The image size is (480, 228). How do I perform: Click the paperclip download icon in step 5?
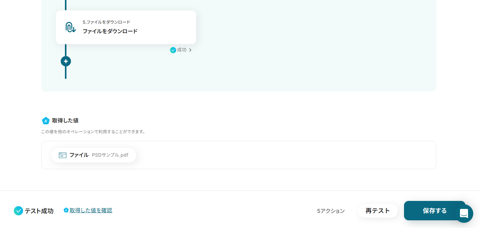[x=70, y=27]
